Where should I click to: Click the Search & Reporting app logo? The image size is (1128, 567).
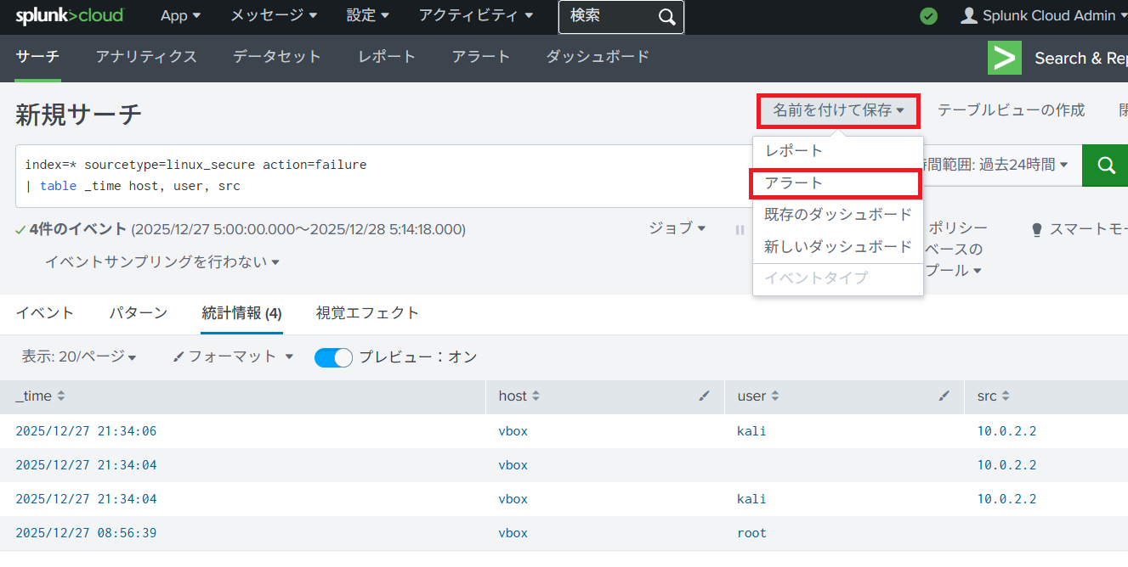point(1004,59)
